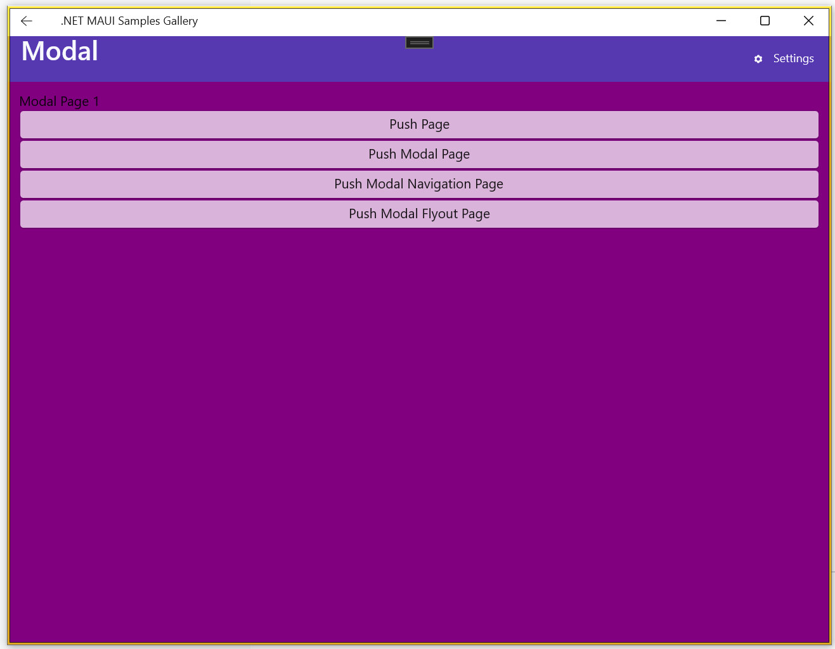Click the large Modal page heading
Image resolution: width=835 pixels, height=649 pixels.
60,51
